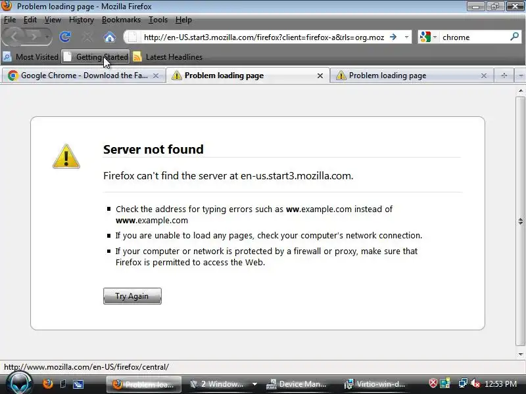Select the Problem loading taskbar button
526x394 pixels.
tap(144, 384)
